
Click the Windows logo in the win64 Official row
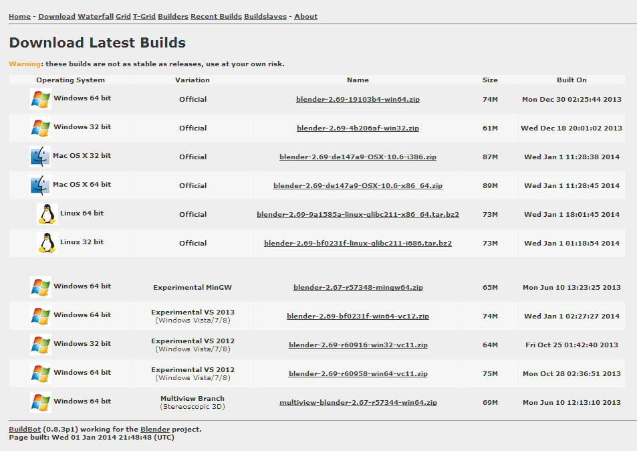tap(41, 99)
